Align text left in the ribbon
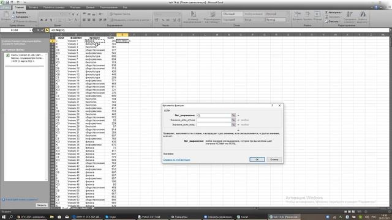The width and height of the screenshot is (392, 220). pos(85,20)
